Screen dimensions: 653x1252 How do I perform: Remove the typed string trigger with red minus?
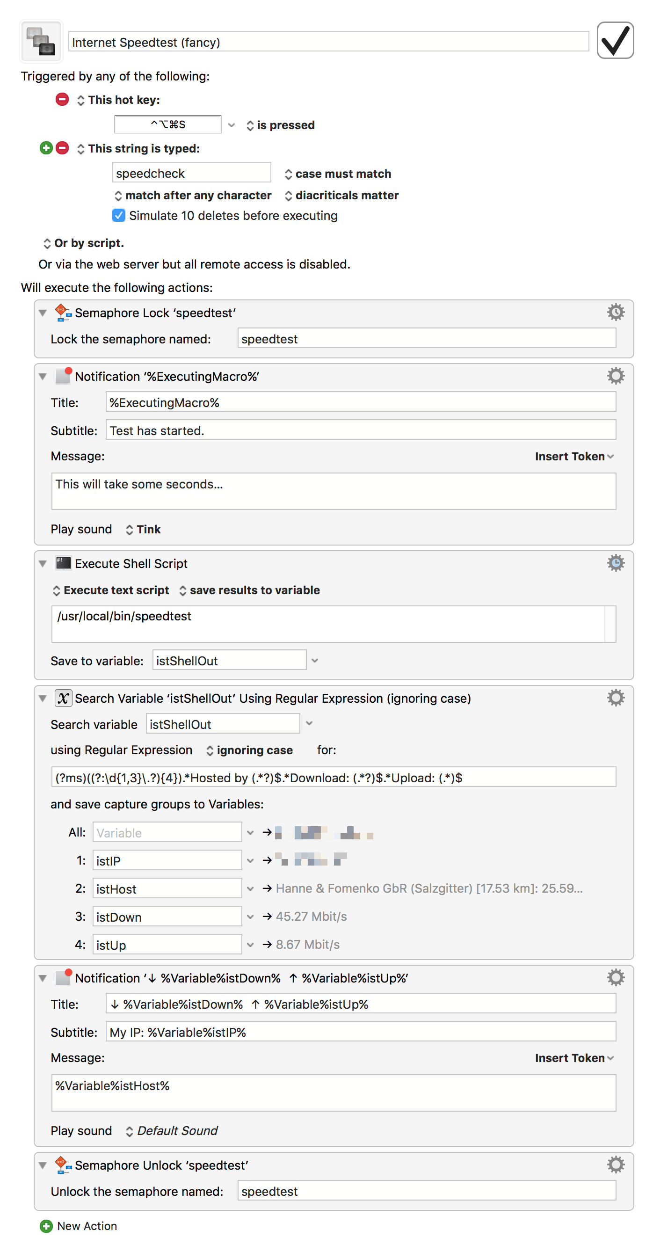(x=62, y=148)
